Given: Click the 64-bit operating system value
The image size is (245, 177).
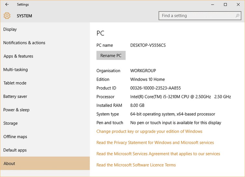Looking at the screenshot, I should click(x=173, y=114).
